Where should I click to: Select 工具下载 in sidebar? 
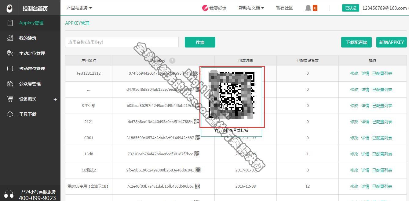(28, 114)
